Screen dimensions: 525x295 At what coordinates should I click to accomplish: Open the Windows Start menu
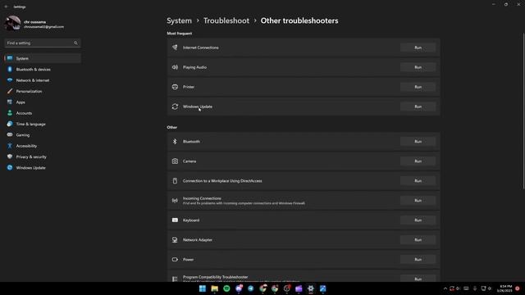point(203,288)
